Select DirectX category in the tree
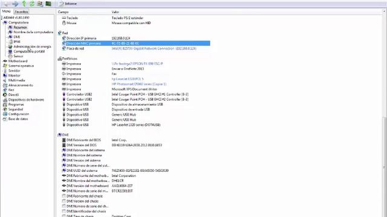Screen dimensions: 387x217 pyautogui.click(x=13, y=95)
